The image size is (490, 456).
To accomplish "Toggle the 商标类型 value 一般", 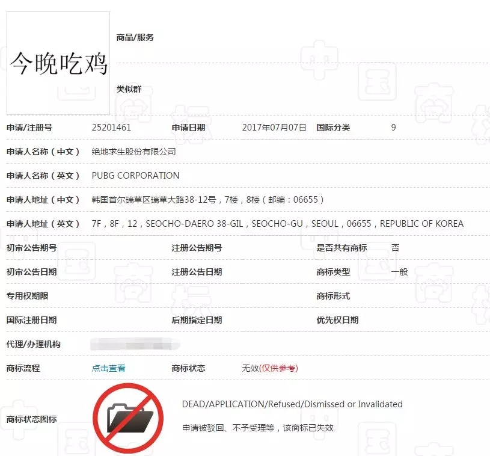I will click(397, 271).
